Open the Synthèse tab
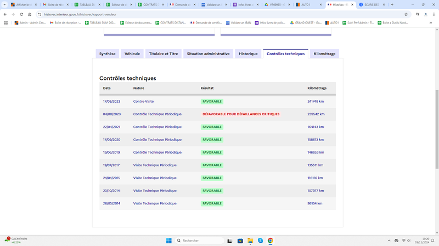This screenshot has width=439, height=246. 107,54
